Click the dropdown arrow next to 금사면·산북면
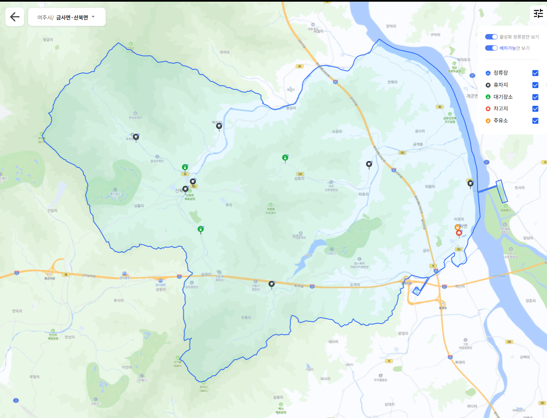547x418 pixels. (93, 17)
